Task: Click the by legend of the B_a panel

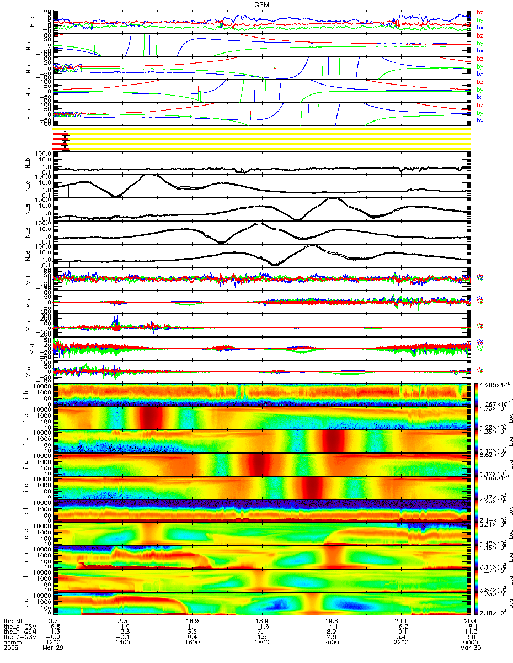Action: pyautogui.click(x=480, y=66)
